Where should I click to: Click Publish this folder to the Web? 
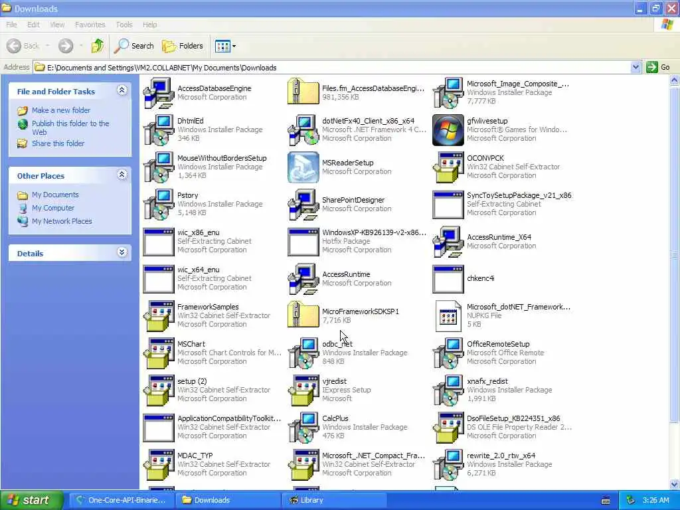(70, 127)
